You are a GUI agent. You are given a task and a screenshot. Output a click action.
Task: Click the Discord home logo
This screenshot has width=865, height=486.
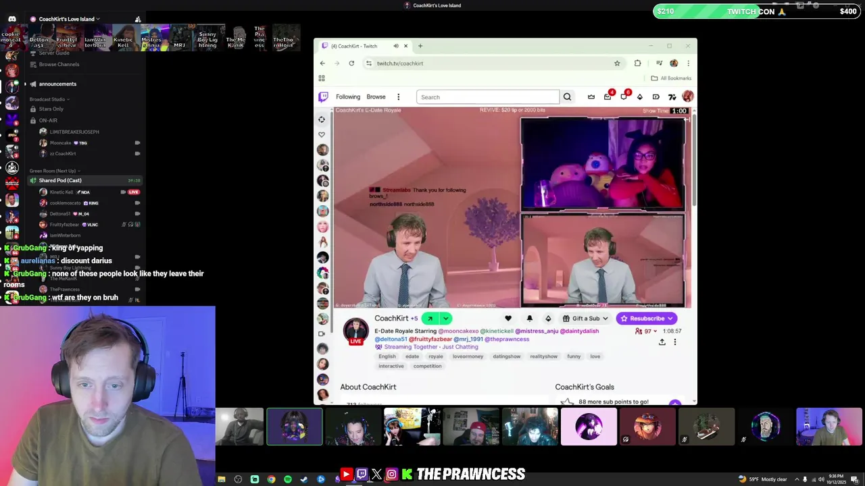click(11, 20)
